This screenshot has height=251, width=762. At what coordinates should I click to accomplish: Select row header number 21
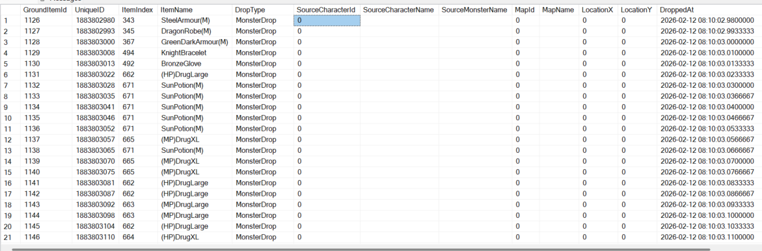(10, 237)
